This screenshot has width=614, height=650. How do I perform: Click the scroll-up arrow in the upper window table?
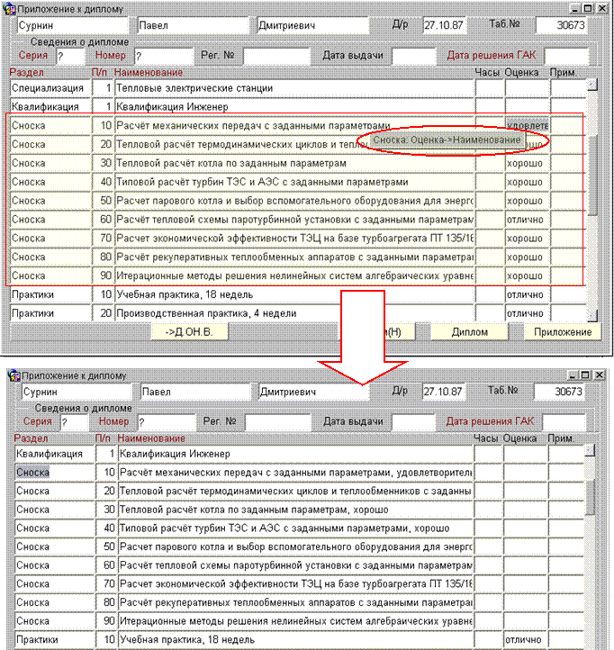[x=592, y=85]
